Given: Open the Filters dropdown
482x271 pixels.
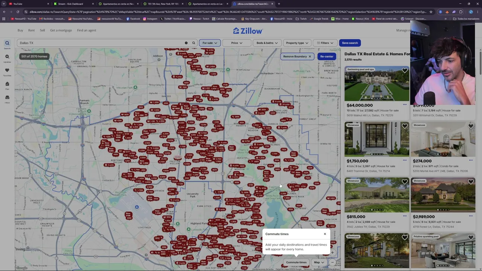Looking at the screenshot, I should click(325, 43).
